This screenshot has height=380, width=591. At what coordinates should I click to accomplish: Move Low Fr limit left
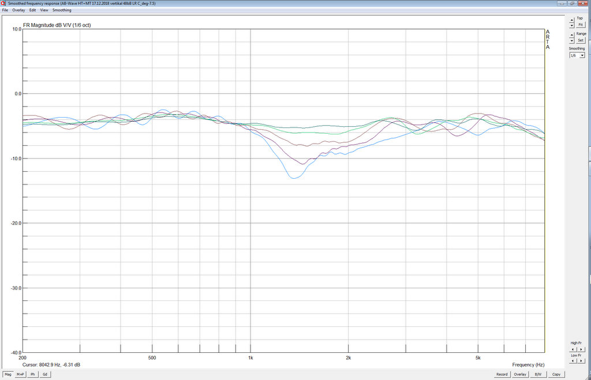[x=573, y=361]
